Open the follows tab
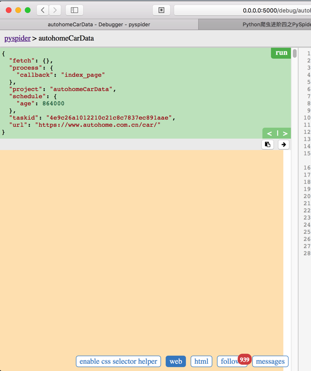 click(228, 362)
